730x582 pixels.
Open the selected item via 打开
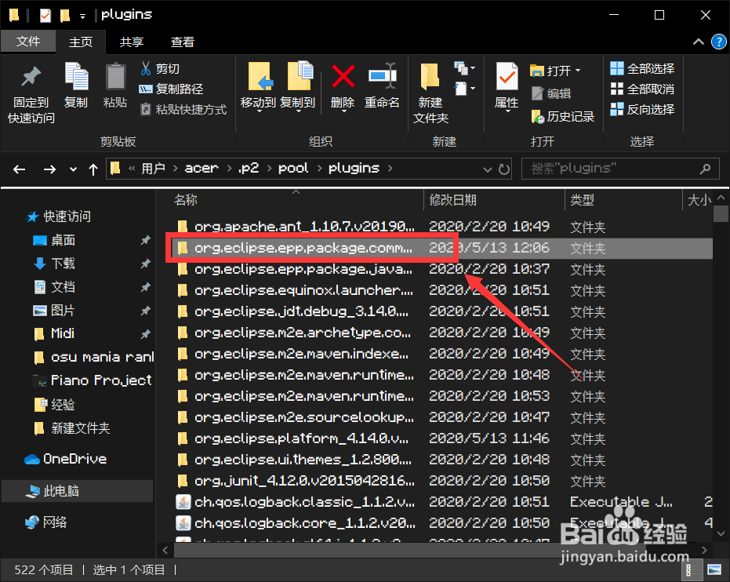[x=550, y=71]
